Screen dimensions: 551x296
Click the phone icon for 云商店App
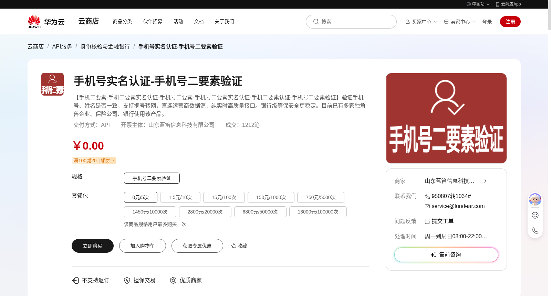(x=497, y=4)
